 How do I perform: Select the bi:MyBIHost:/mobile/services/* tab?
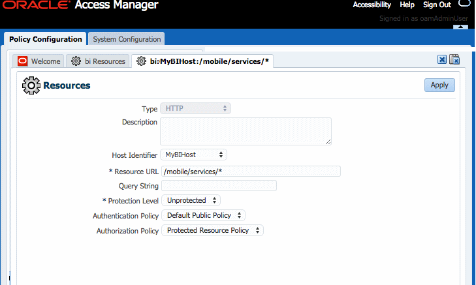[202, 61]
